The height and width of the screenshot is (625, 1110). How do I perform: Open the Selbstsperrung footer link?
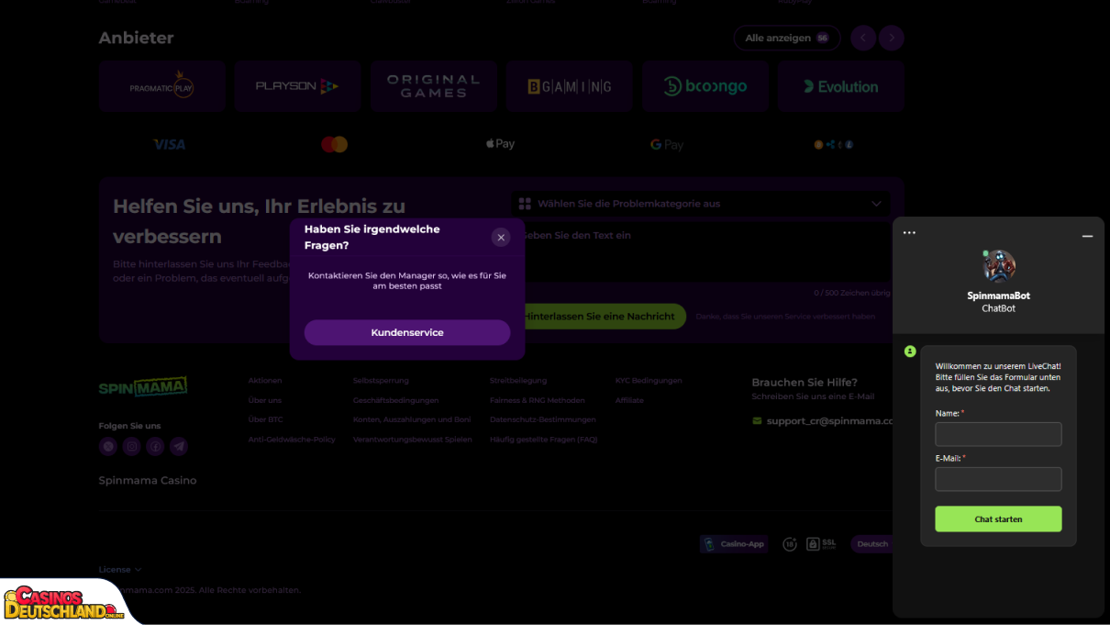(x=381, y=381)
